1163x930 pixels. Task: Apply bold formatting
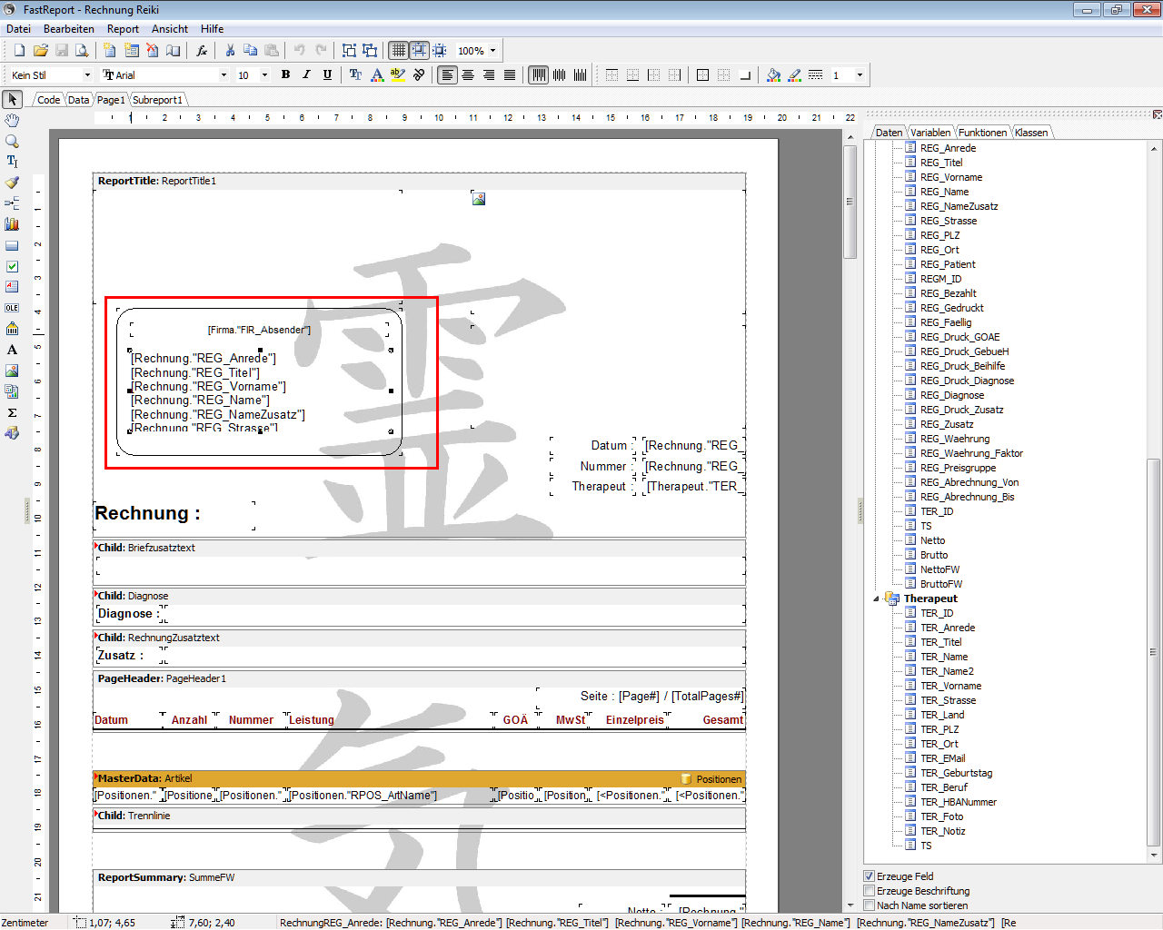pyautogui.click(x=285, y=75)
